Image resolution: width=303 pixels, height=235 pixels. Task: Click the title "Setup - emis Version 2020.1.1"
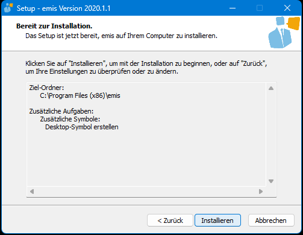coord(63,8)
